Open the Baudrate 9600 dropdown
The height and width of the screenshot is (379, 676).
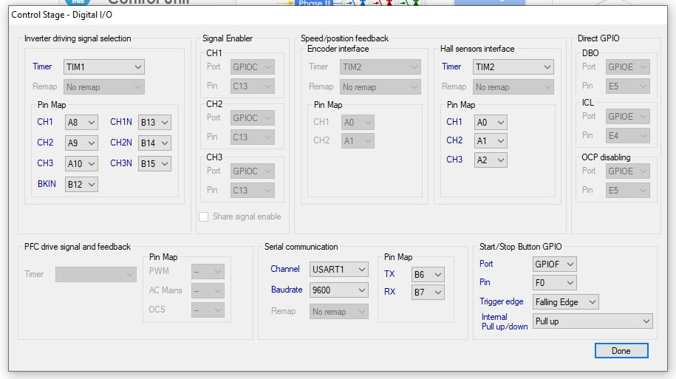(339, 290)
